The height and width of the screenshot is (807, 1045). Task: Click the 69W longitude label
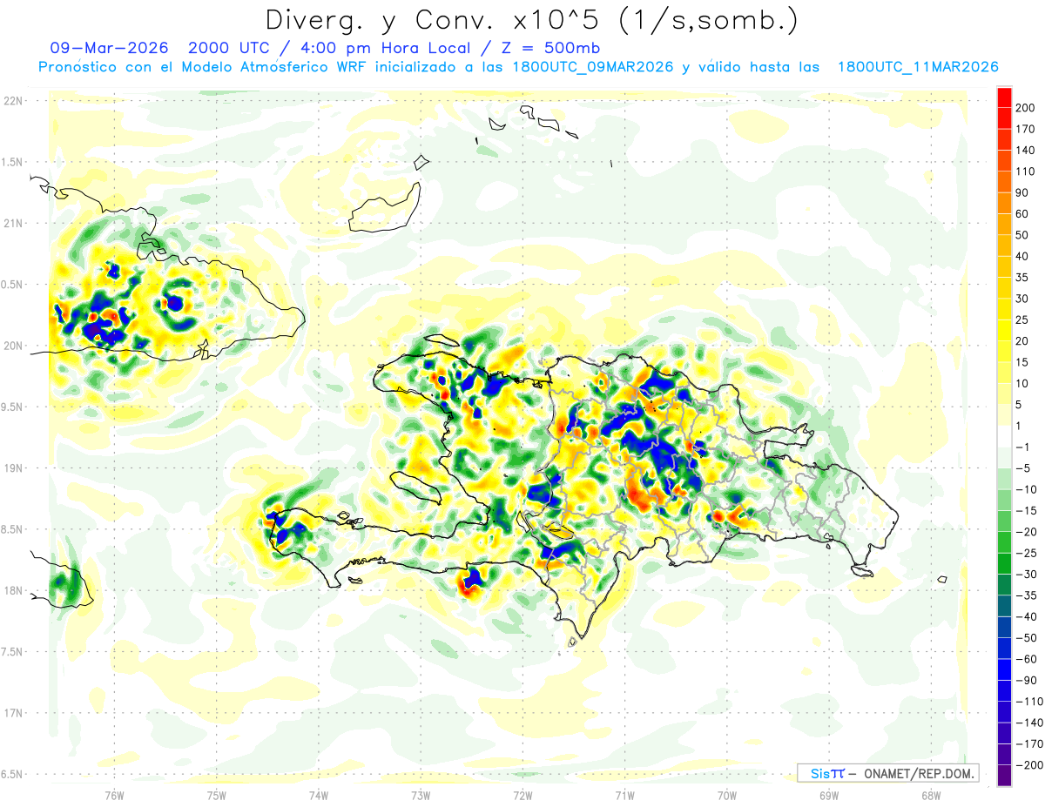tap(829, 795)
